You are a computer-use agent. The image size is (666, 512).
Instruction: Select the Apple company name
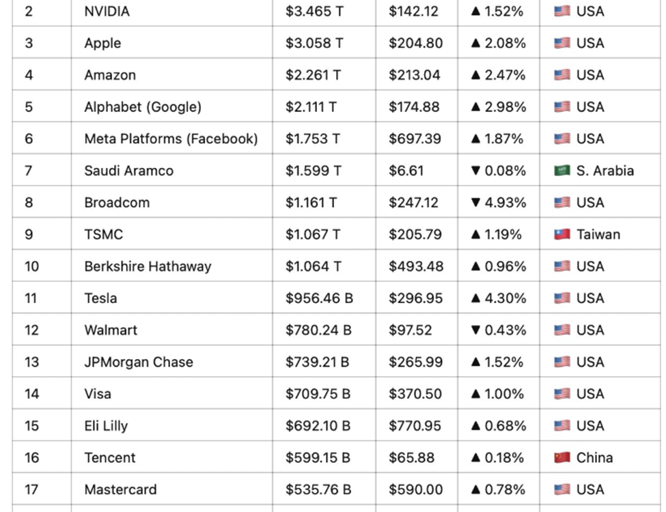(102, 44)
